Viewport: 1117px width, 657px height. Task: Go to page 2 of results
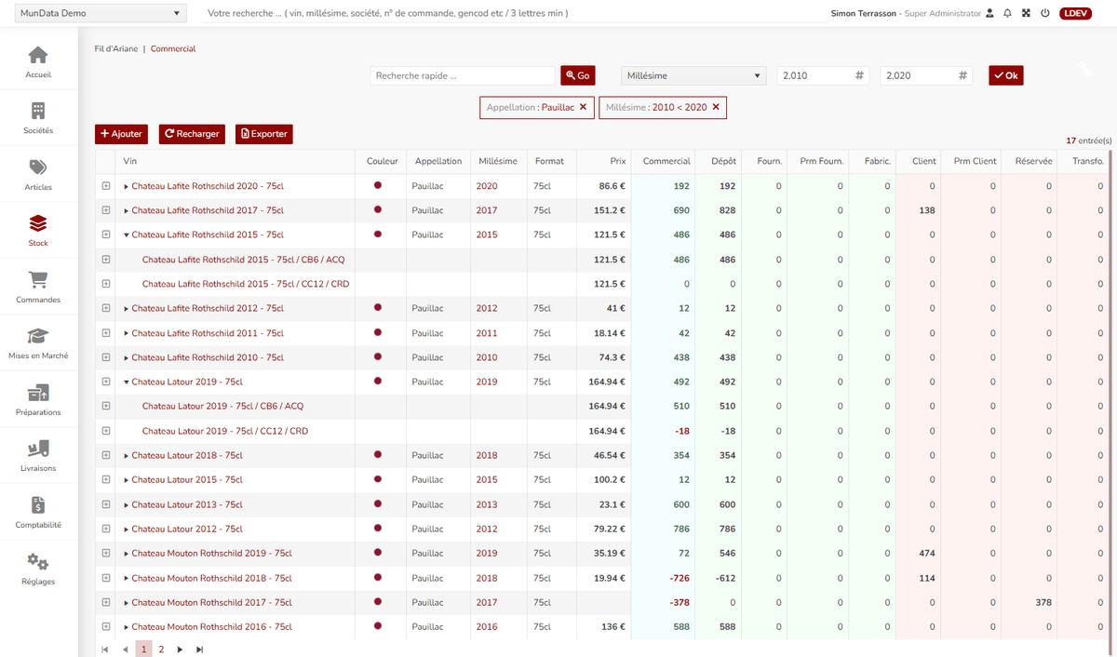161,649
